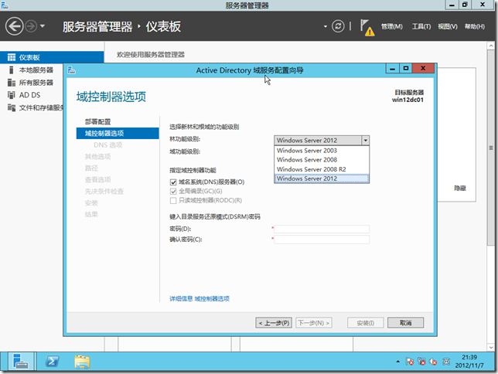Select AD DS in the left sidebar

click(x=32, y=95)
